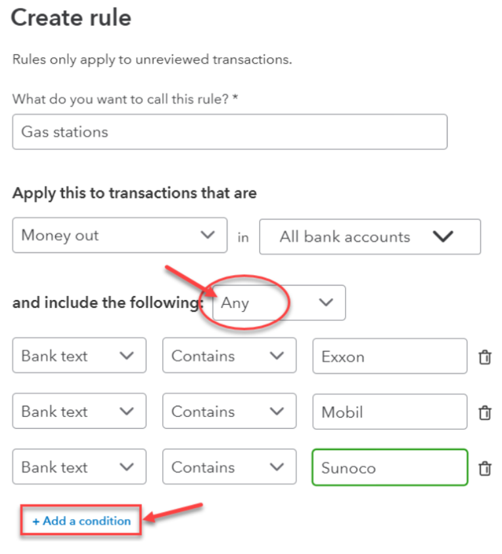The width and height of the screenshot is (502, 554).
Task: Click the chevron arrow beside Any
Action: [326, 303]
